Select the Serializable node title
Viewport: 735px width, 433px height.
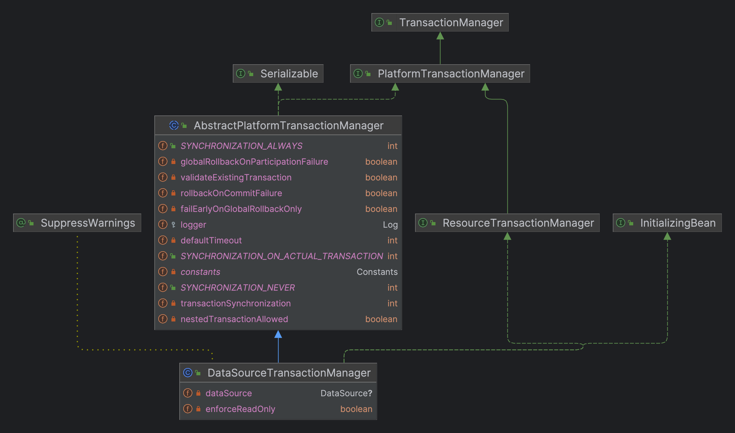(289, 73)
